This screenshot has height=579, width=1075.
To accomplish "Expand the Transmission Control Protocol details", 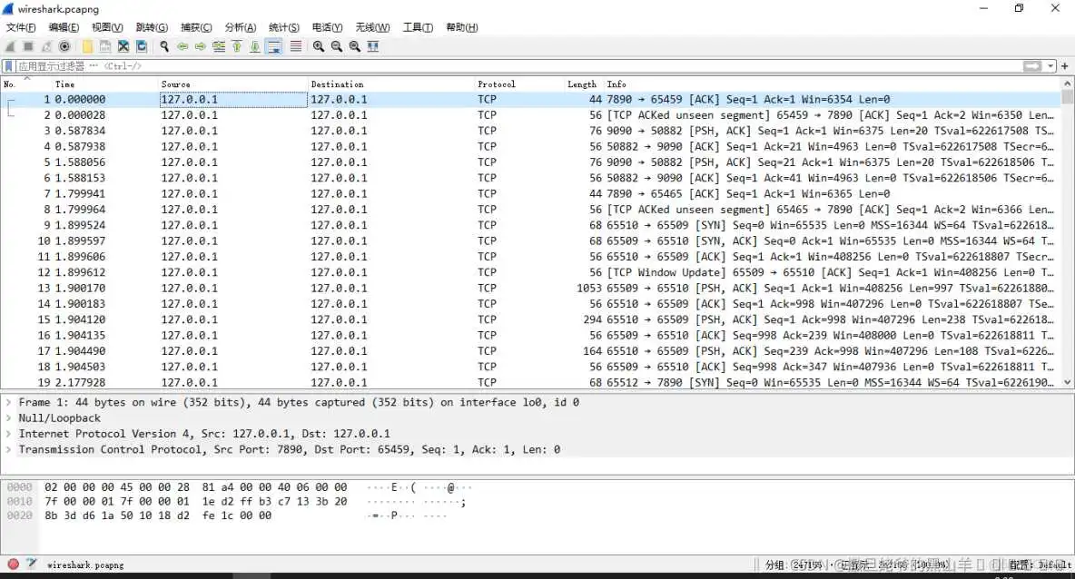I will point(9,449).
